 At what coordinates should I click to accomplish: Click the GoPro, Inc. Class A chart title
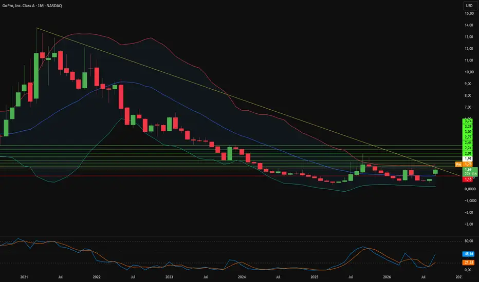point(32,6)
